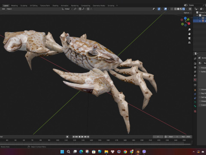Click the zoom magnifier viewport icon
This screenshot has width=206, height=155.
click(x=189, y=30)
